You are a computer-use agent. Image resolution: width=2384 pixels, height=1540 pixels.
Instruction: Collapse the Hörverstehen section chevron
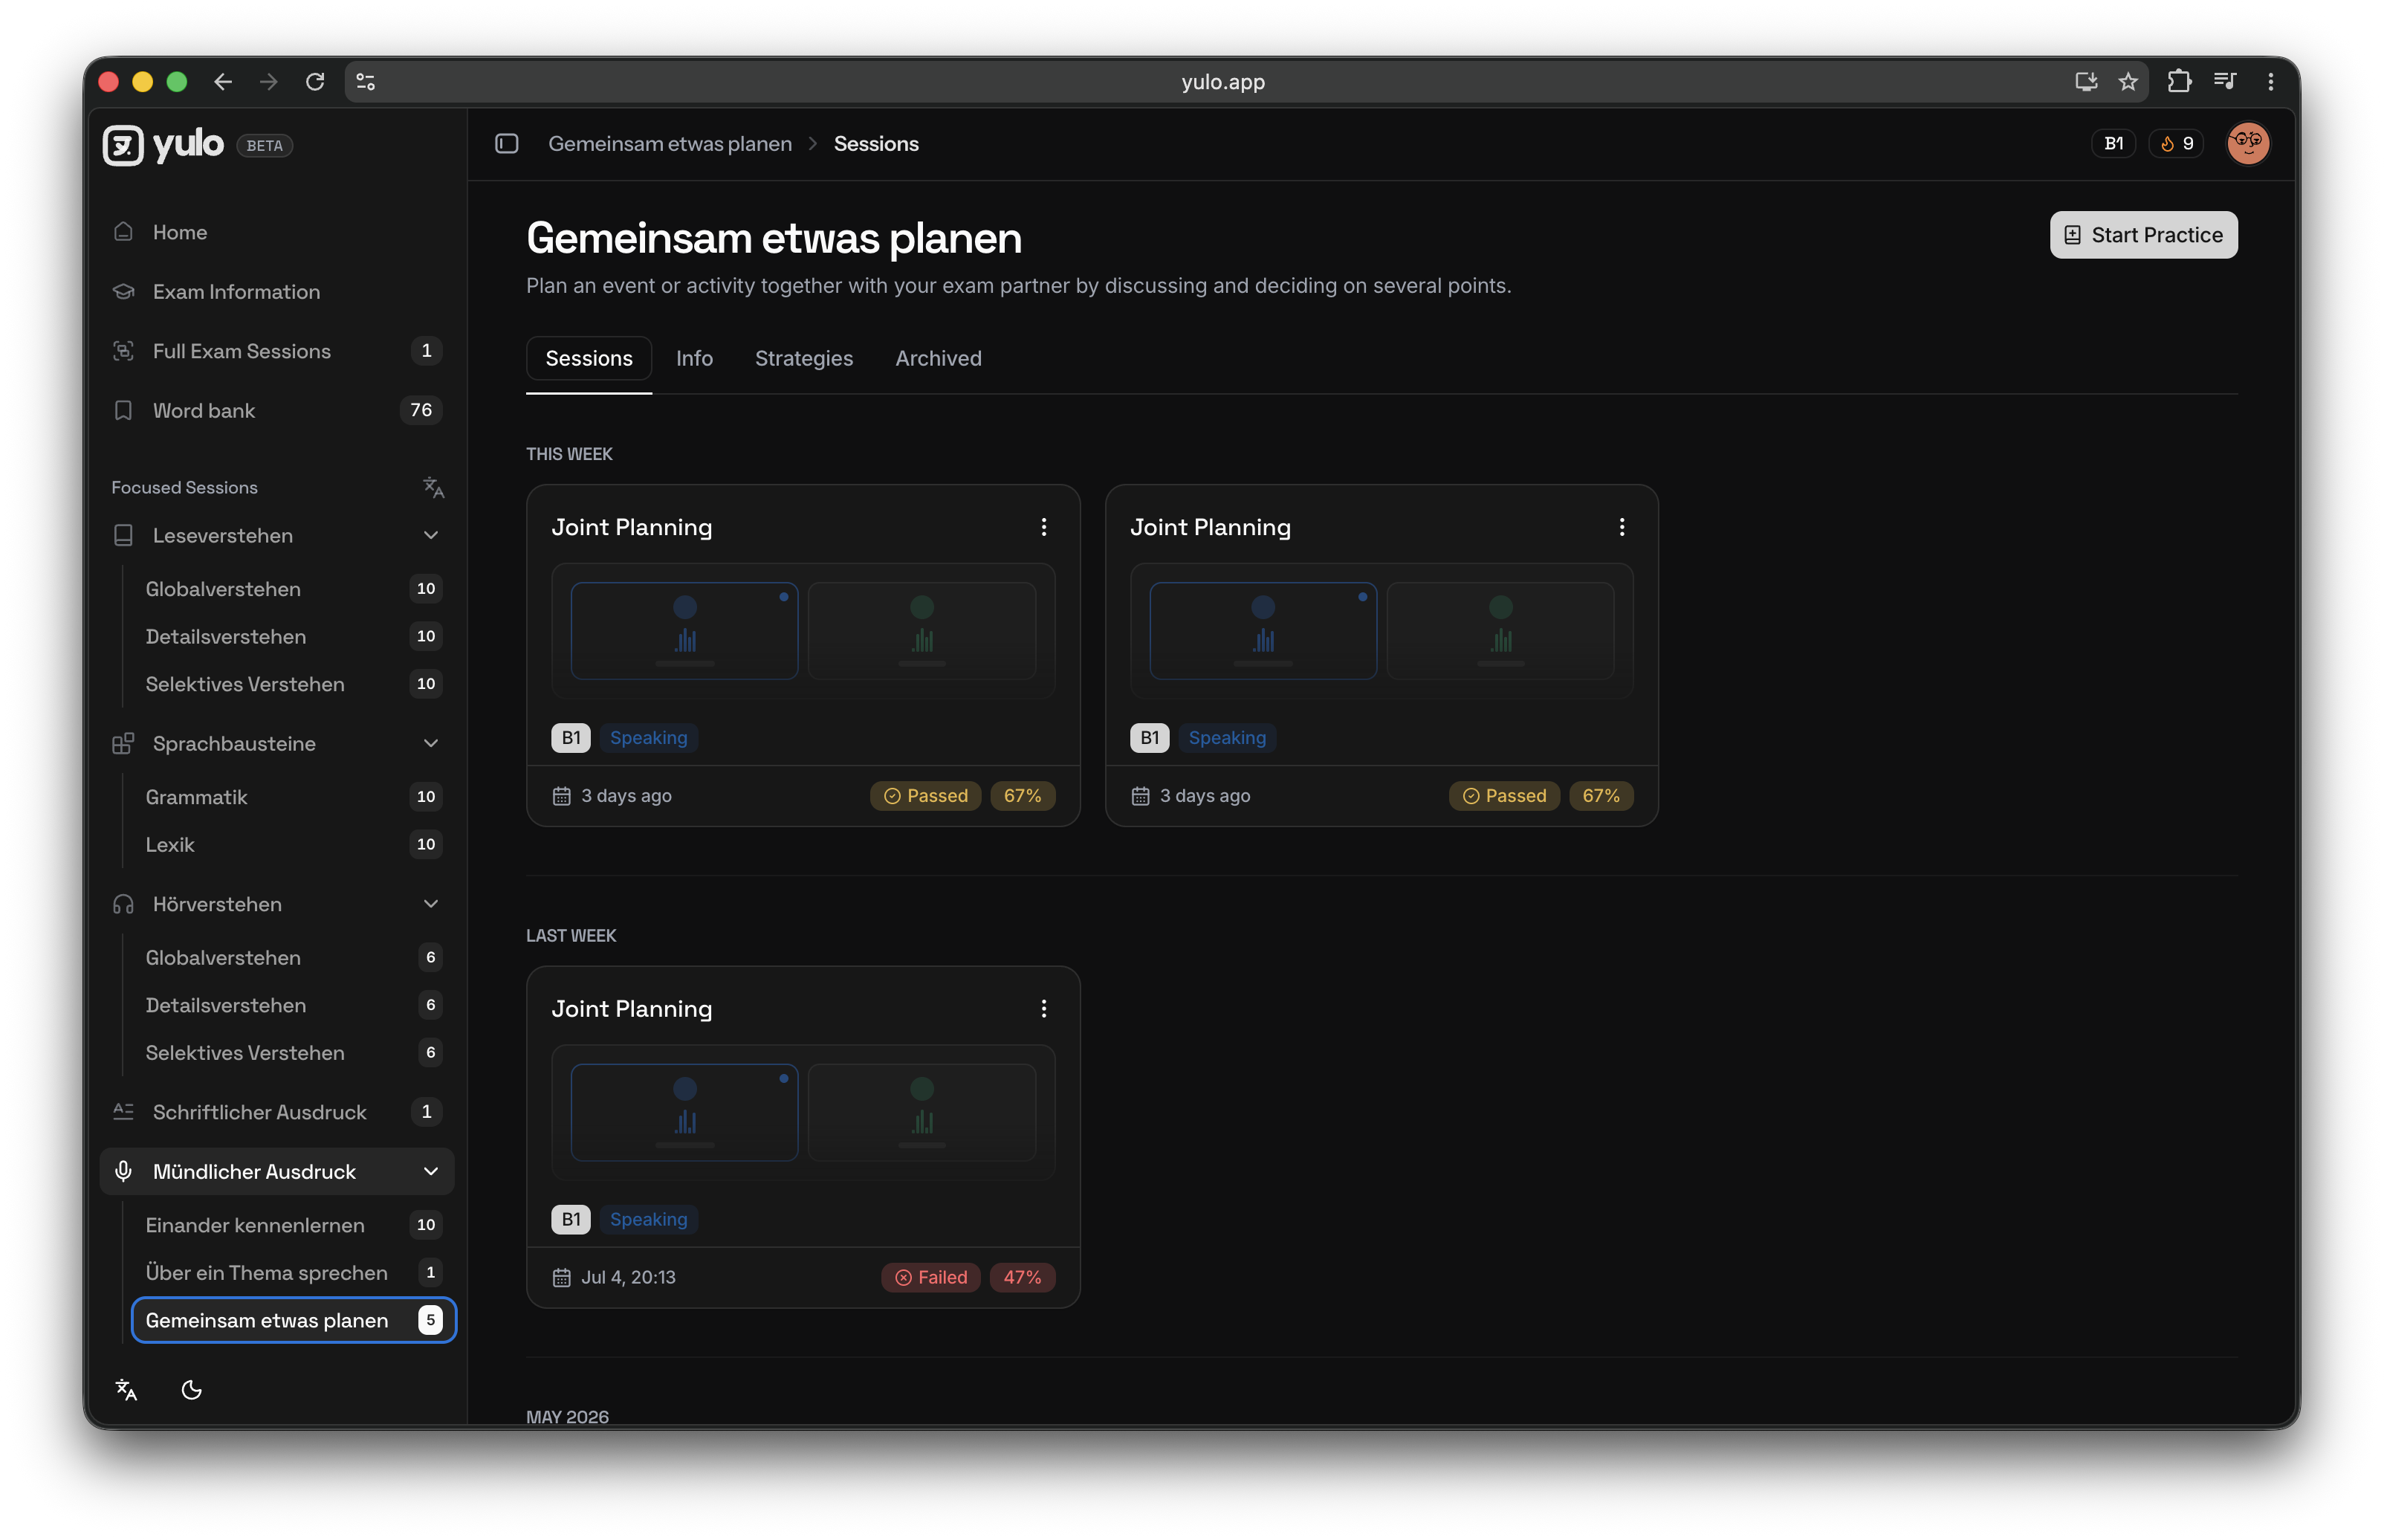pos(431,904)
